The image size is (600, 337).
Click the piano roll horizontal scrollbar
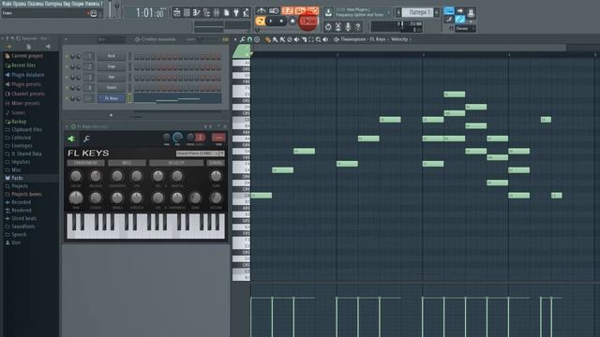(409, 48)
